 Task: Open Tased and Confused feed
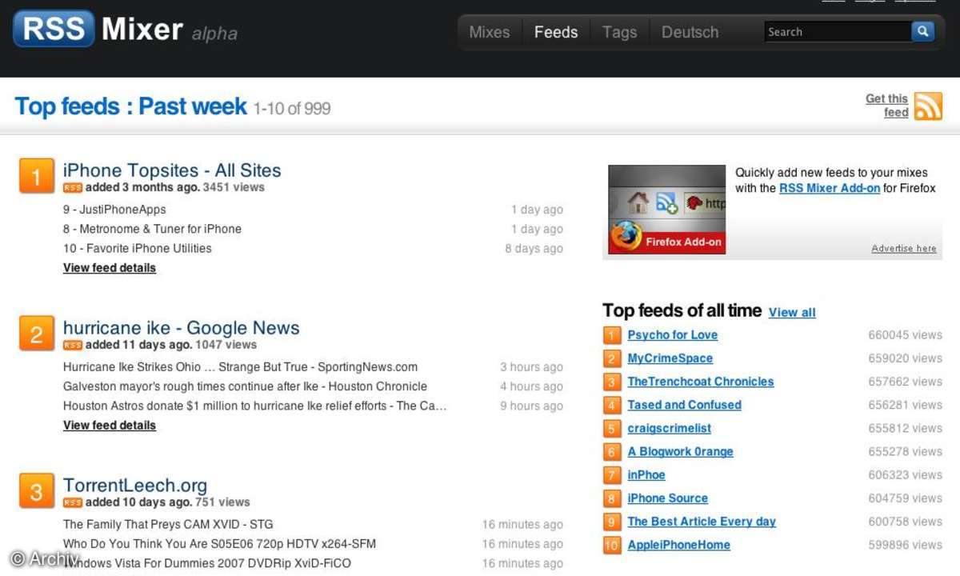[684, 405]
